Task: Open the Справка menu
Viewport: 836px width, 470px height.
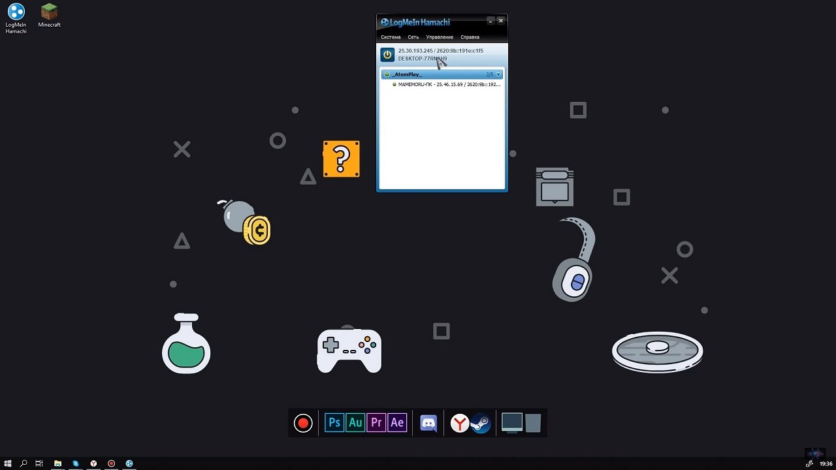Action: (470, 37)
